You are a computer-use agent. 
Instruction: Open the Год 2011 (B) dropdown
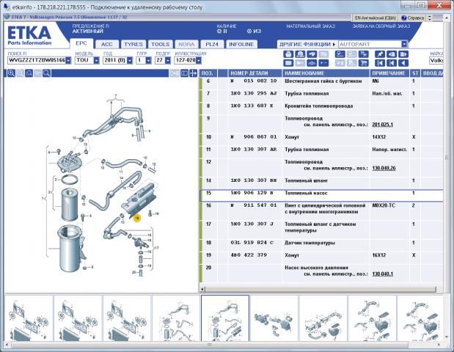(130, 60)
